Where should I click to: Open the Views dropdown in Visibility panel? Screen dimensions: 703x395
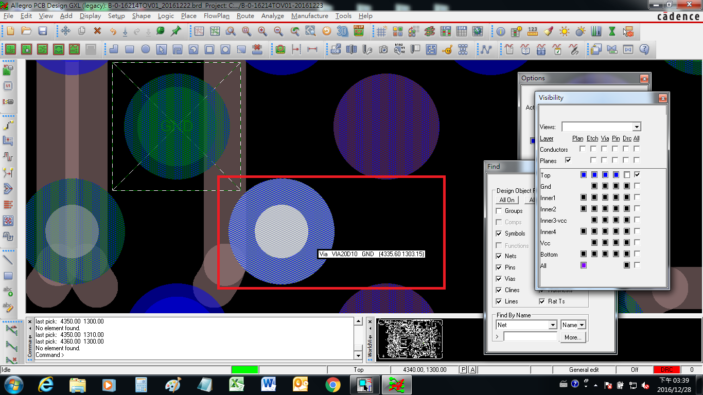point(637,127)
